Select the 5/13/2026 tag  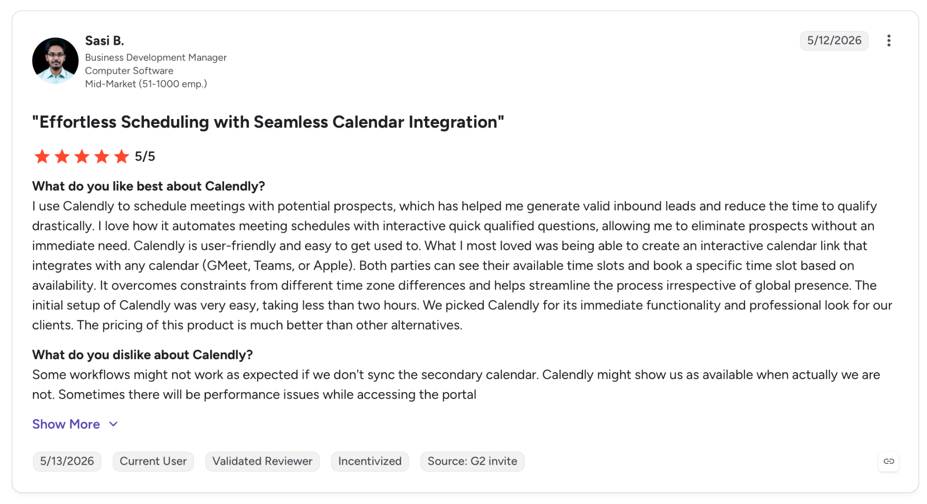[x=67, y=461]
